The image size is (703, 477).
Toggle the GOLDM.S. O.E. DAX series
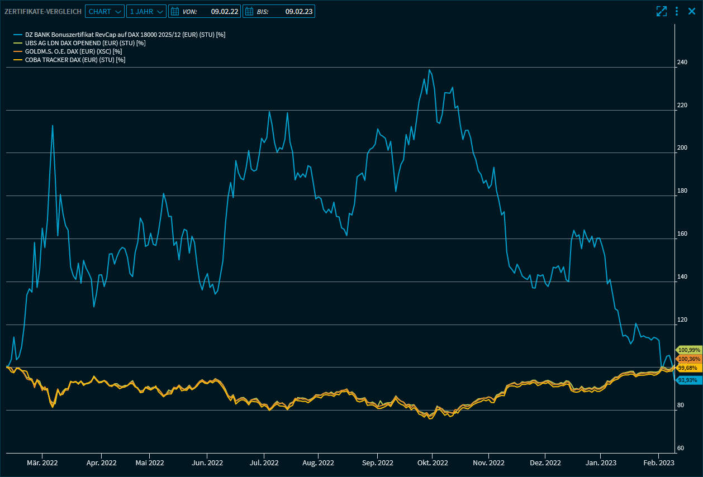[73, 51]
